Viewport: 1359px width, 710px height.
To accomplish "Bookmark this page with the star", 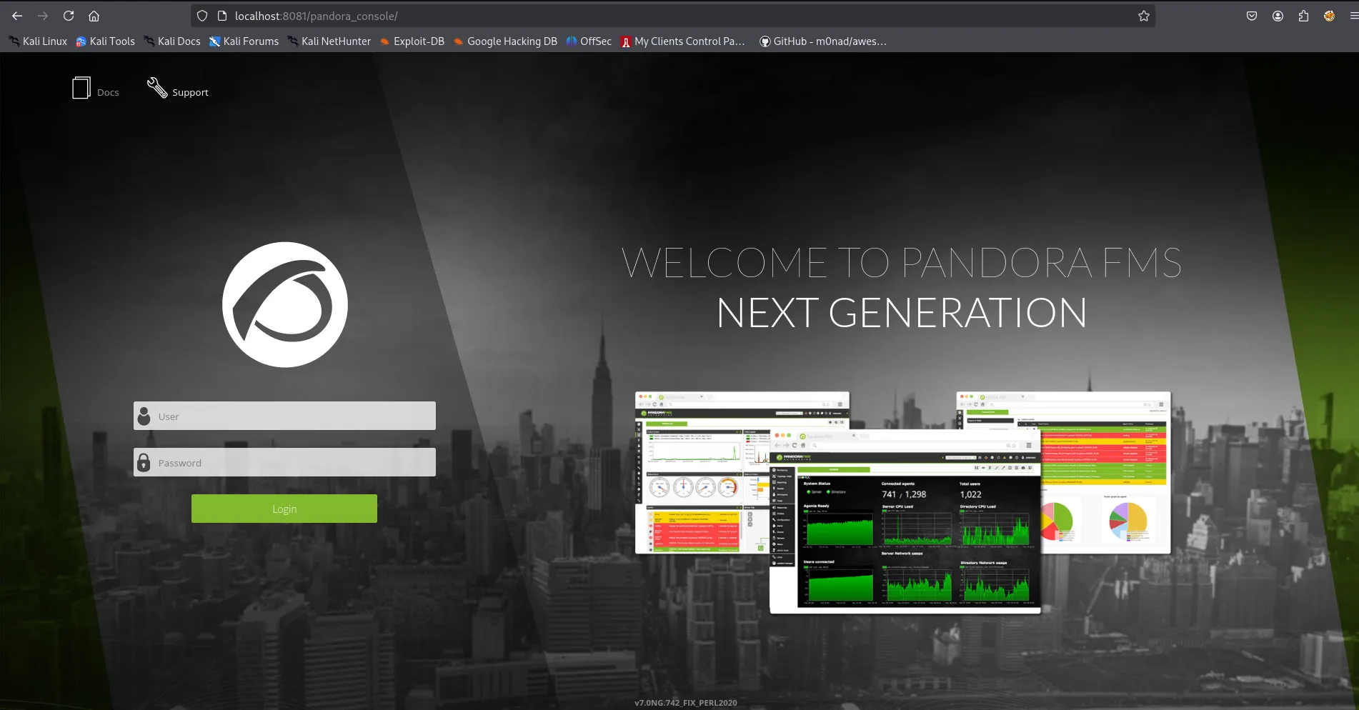I will 1144,16.
